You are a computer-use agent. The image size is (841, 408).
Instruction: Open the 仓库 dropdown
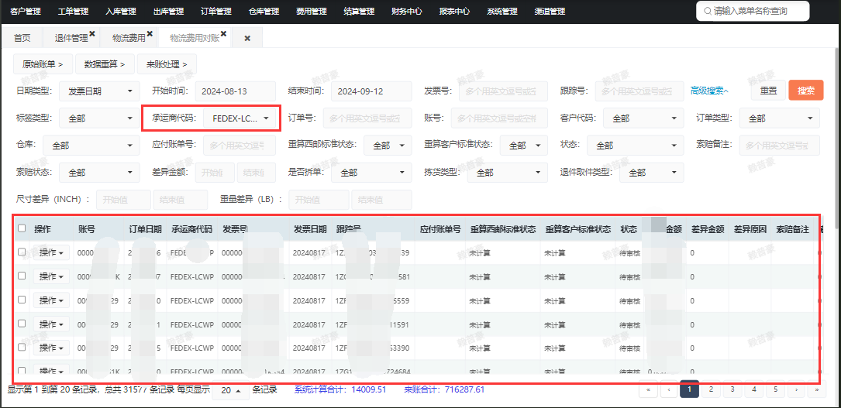[91, 145]
